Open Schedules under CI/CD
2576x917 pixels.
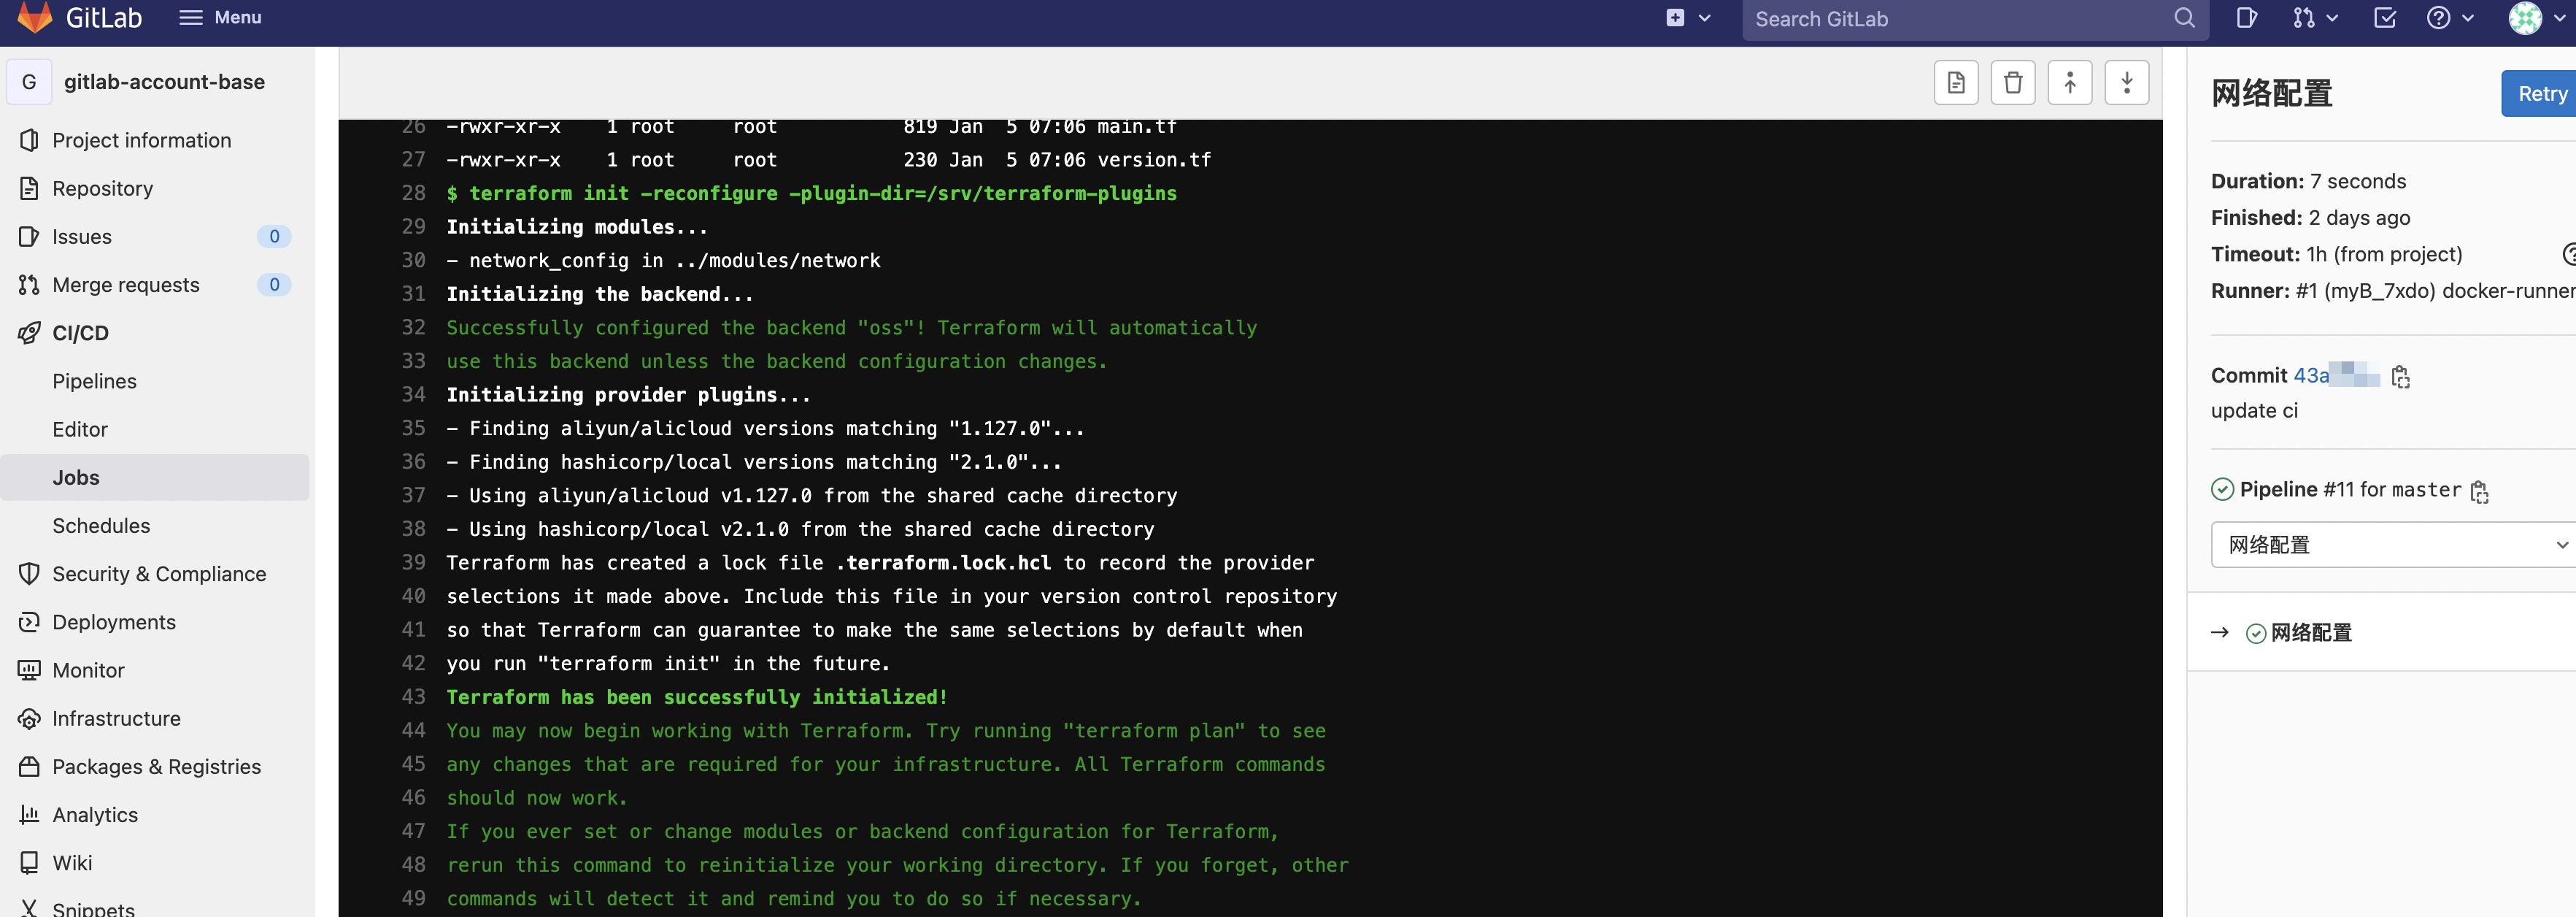click(101, 526)
